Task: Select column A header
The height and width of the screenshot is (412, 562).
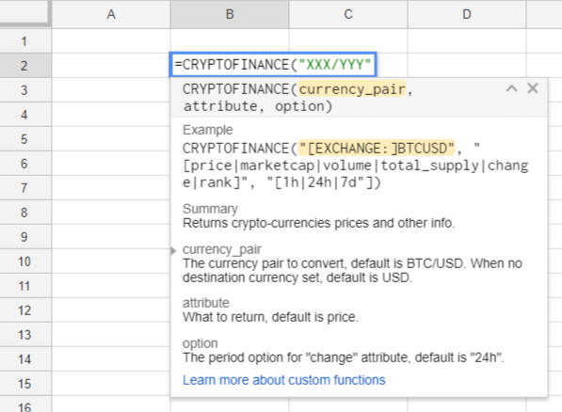Action: (111, 14)
